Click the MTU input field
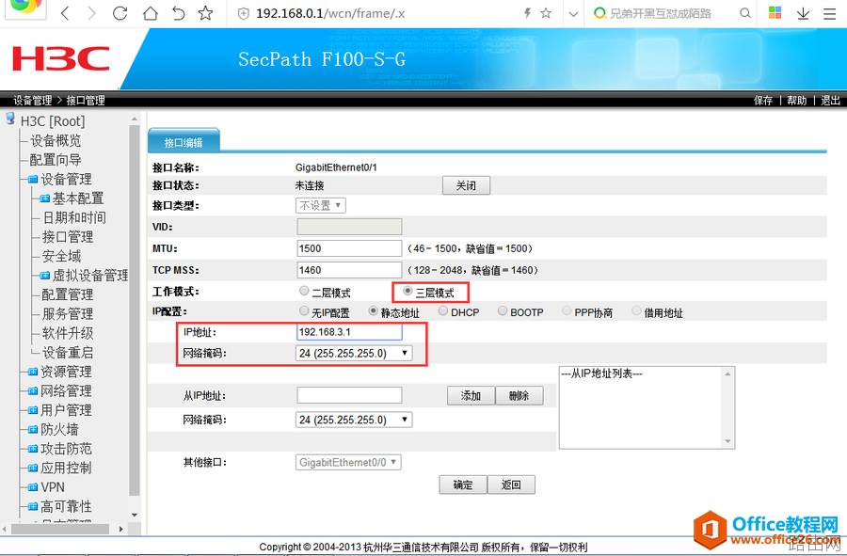Screen dimensions: 847x556 tap(349, 248)
